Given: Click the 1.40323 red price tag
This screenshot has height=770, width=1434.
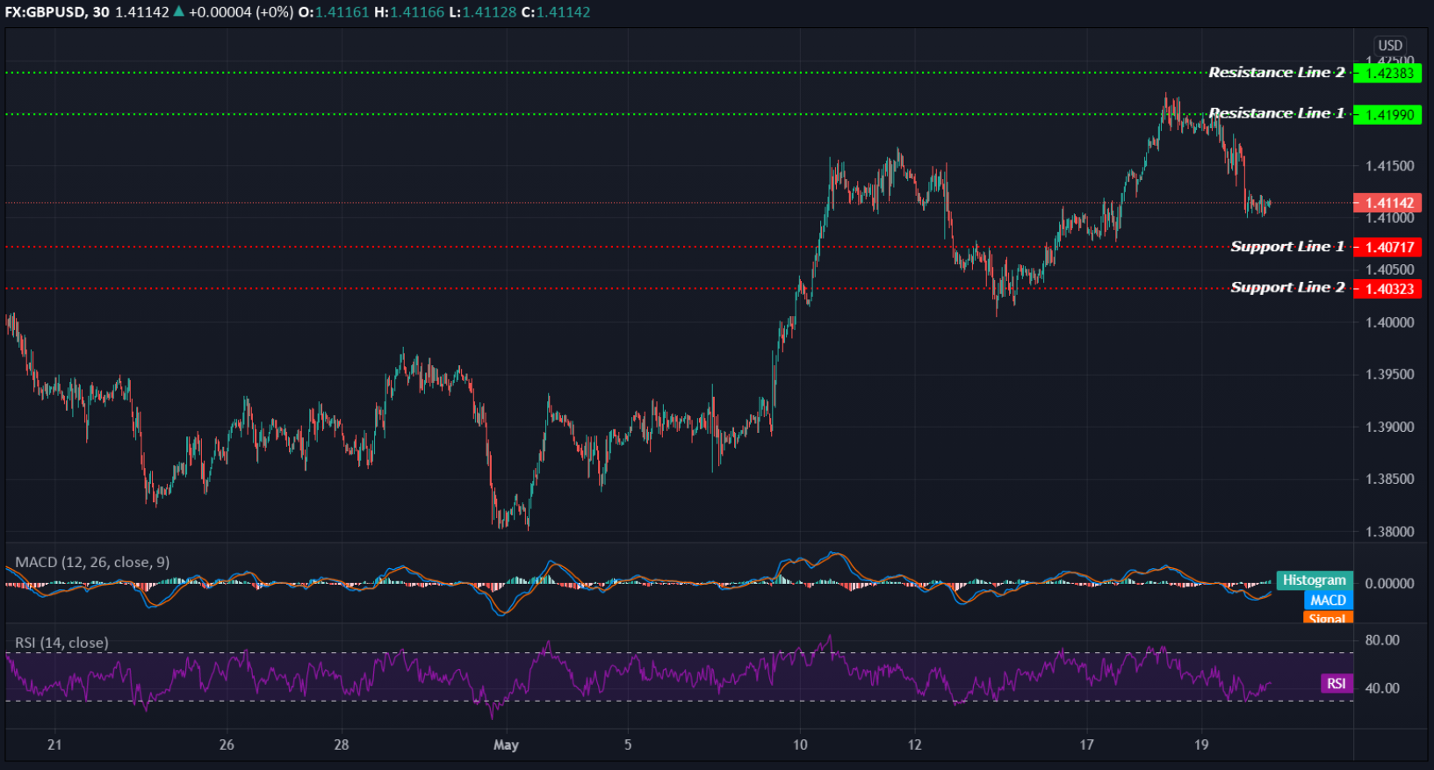Looking at the screenshot, I should 1387,289.
